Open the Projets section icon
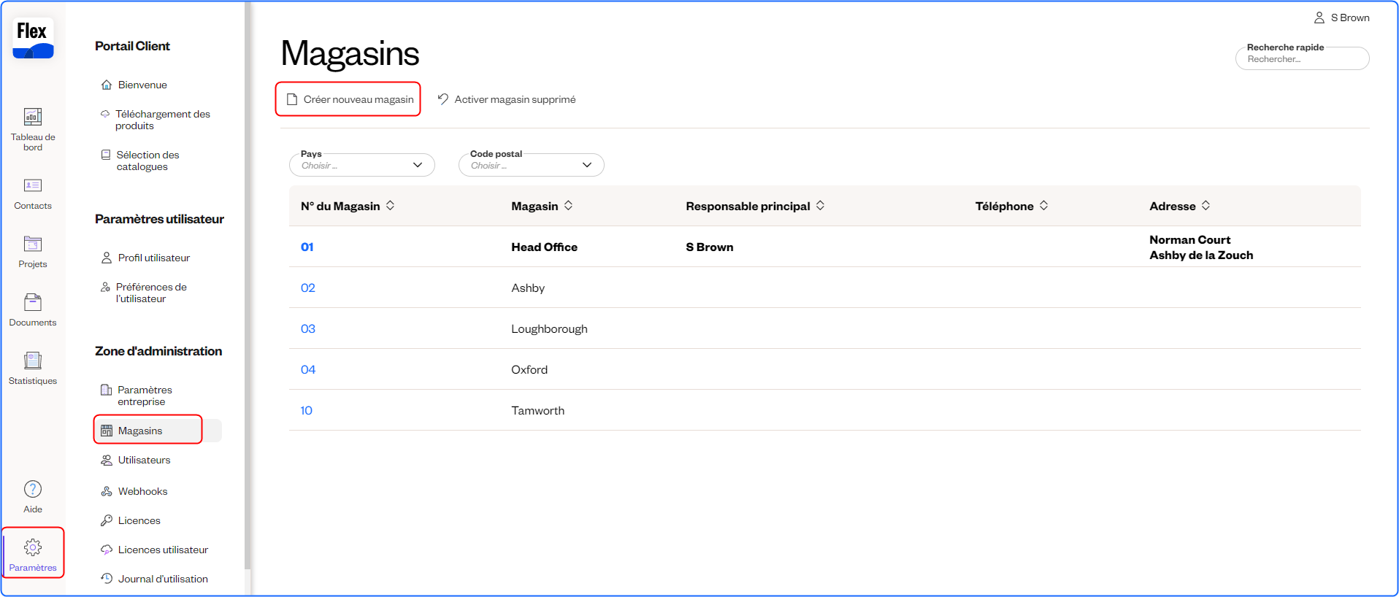Screen dimensions: 1399x597 point(33,244)
